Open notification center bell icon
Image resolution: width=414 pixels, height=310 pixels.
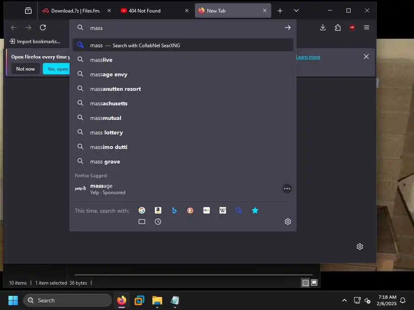(x=403, y=300)
